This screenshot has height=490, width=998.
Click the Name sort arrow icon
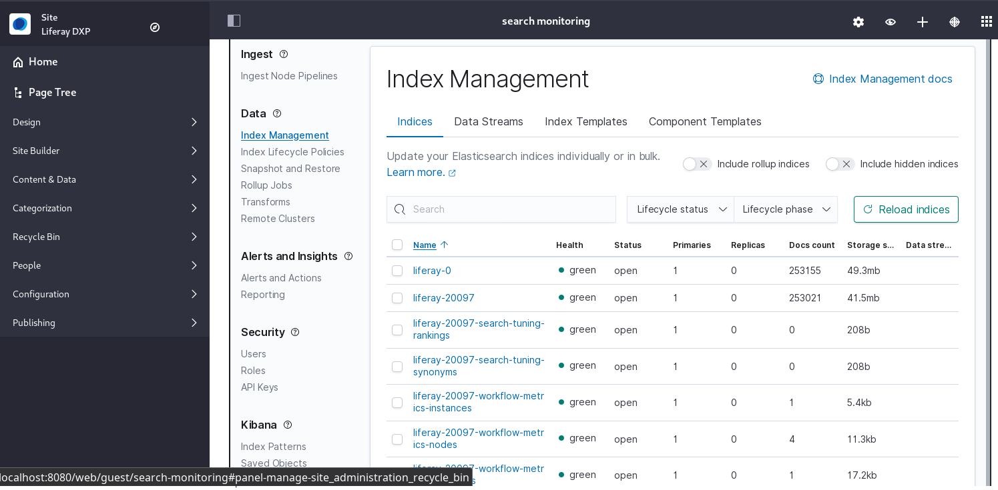(x=445, y=245)
